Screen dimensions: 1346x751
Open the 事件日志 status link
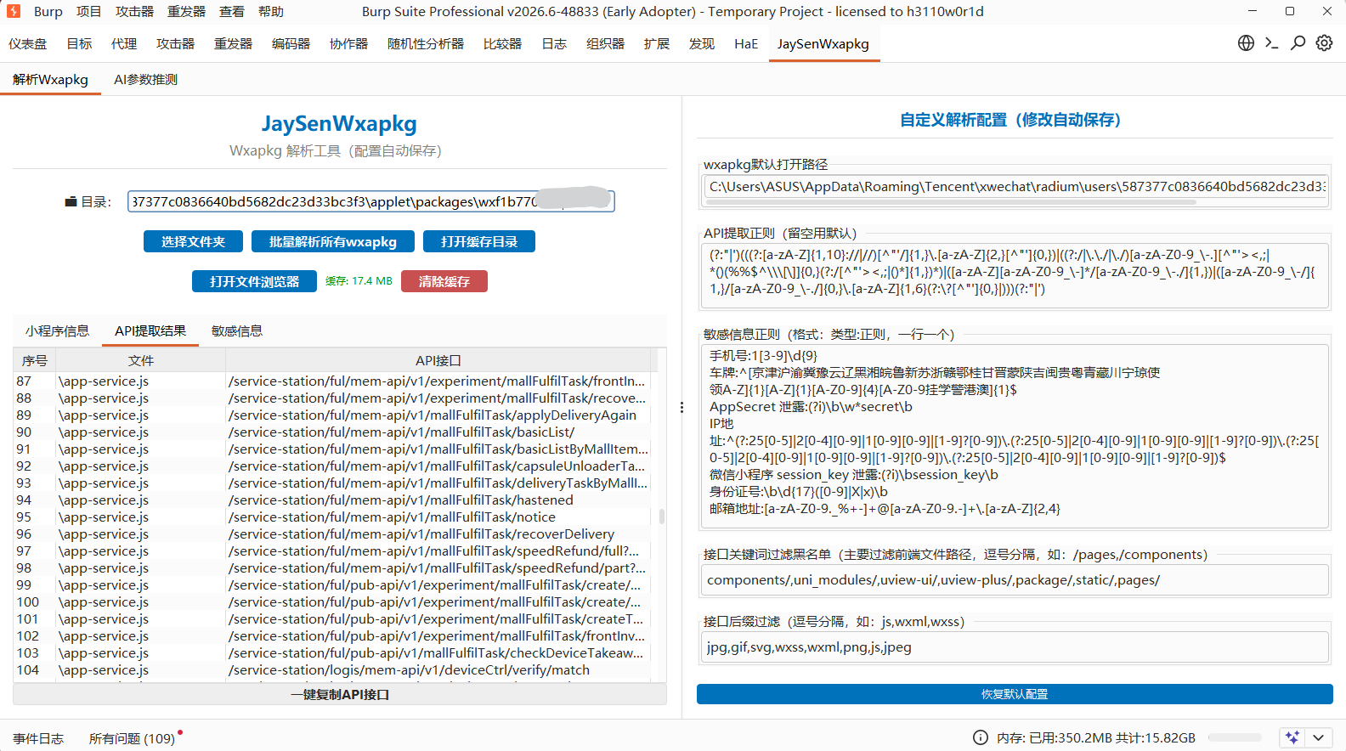38,738
